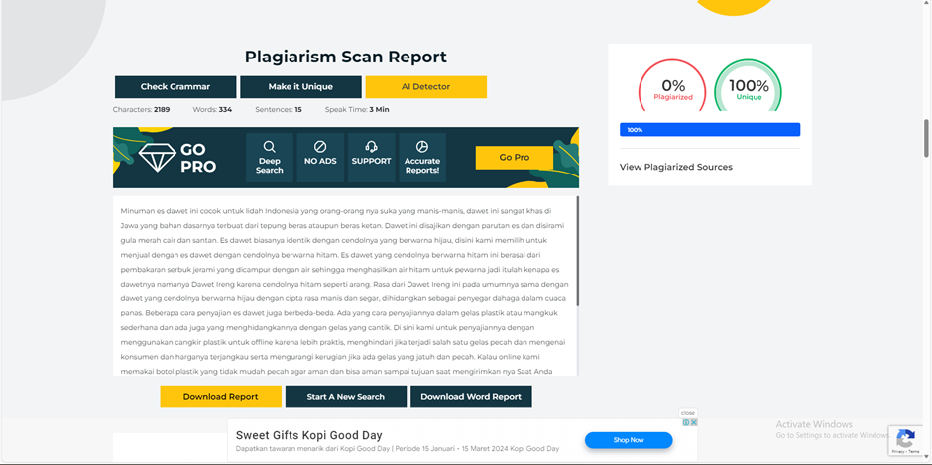Open View Plagiarized Sources
This screenshot has width=932, height=465.
(x=676, y=168)
